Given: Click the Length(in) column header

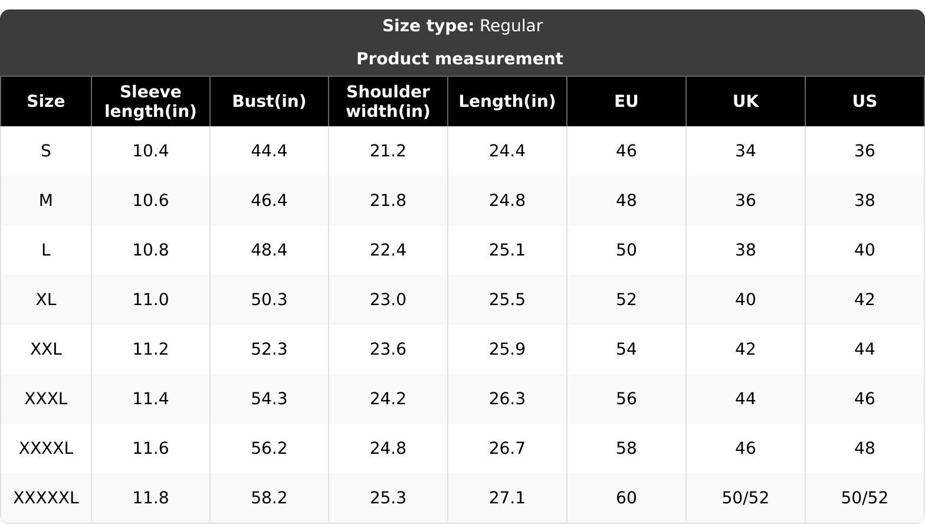Looking at the screenshot, I should pos(507,101).
